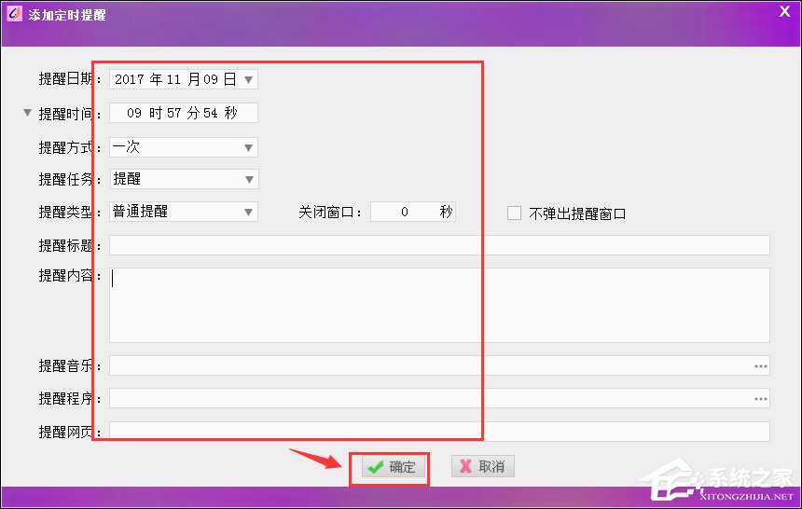The width and height of the screenshot is (802, 509).
Task: Open the 提醒类型 dropdown showing 普通提醒
Action: click(184, 212)
